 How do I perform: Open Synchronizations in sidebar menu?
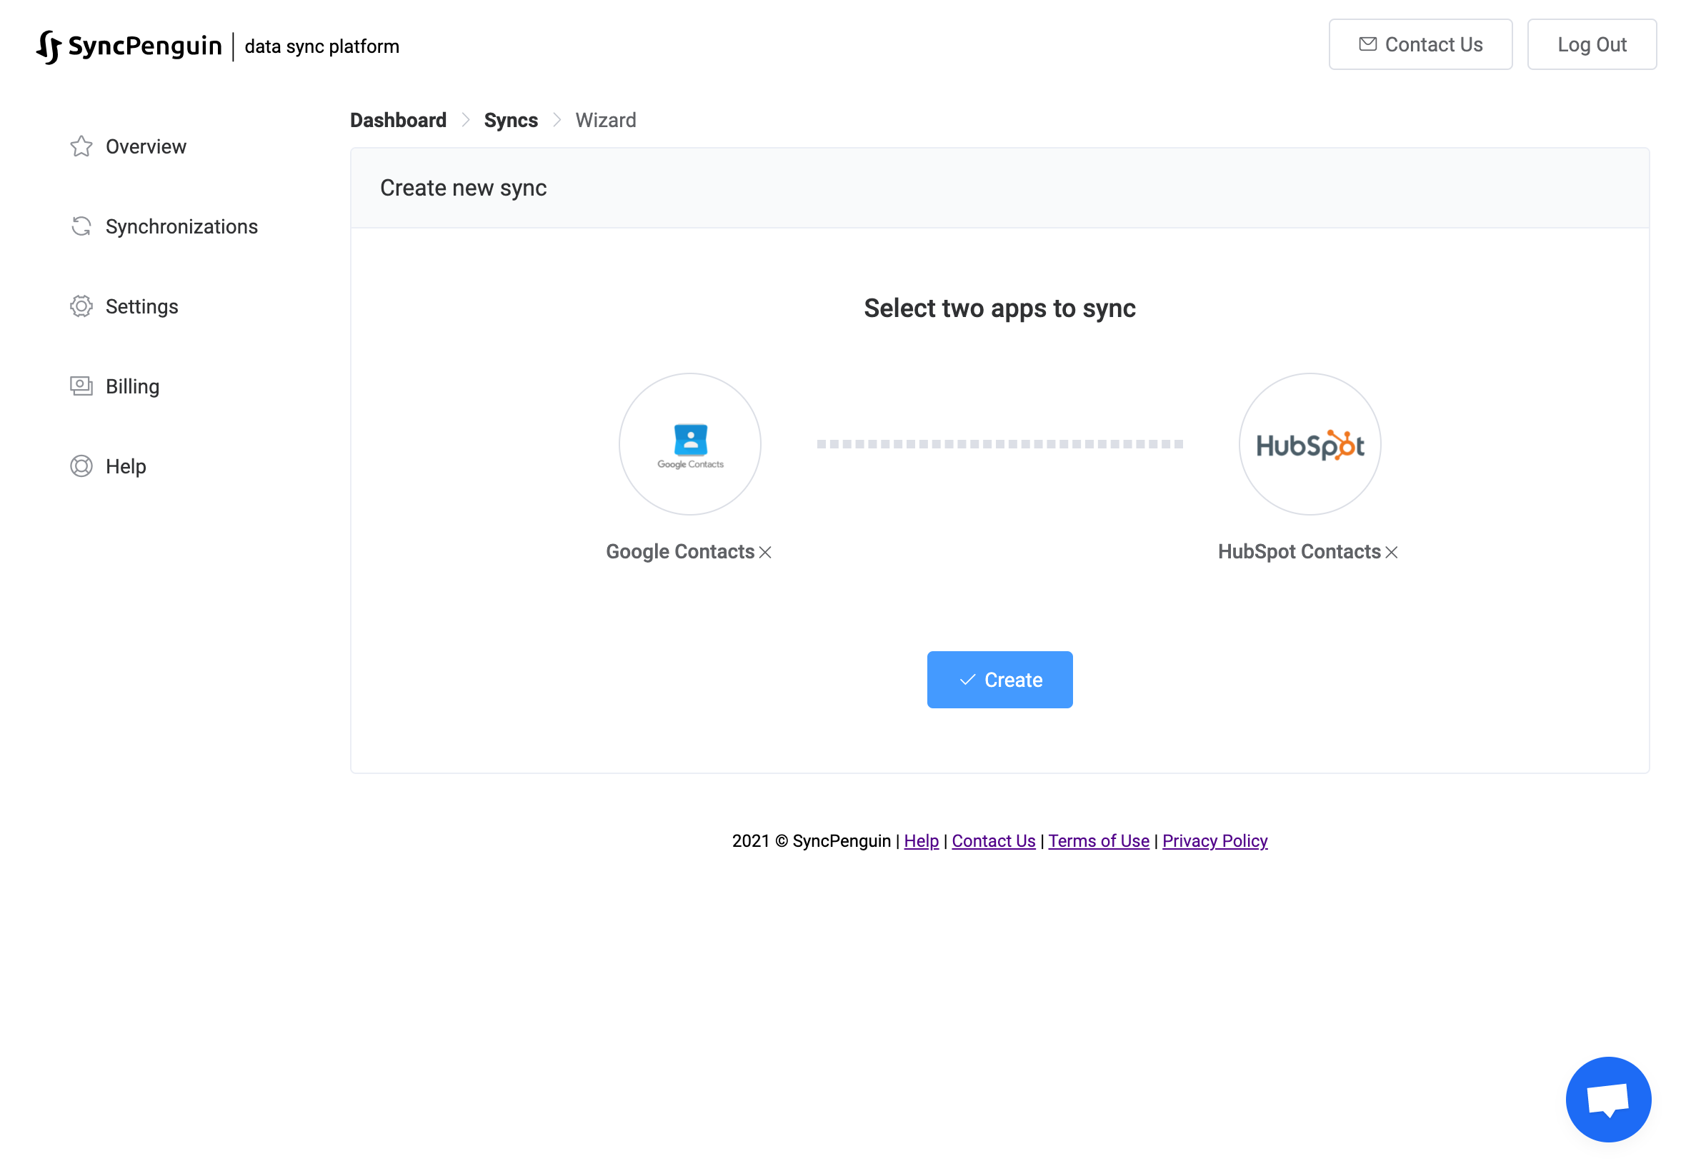(x=181, y=227)
